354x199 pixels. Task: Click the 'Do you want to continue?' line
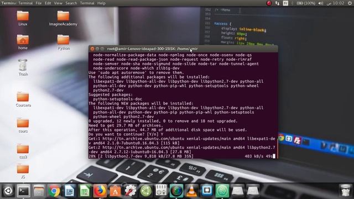point(126,134)
